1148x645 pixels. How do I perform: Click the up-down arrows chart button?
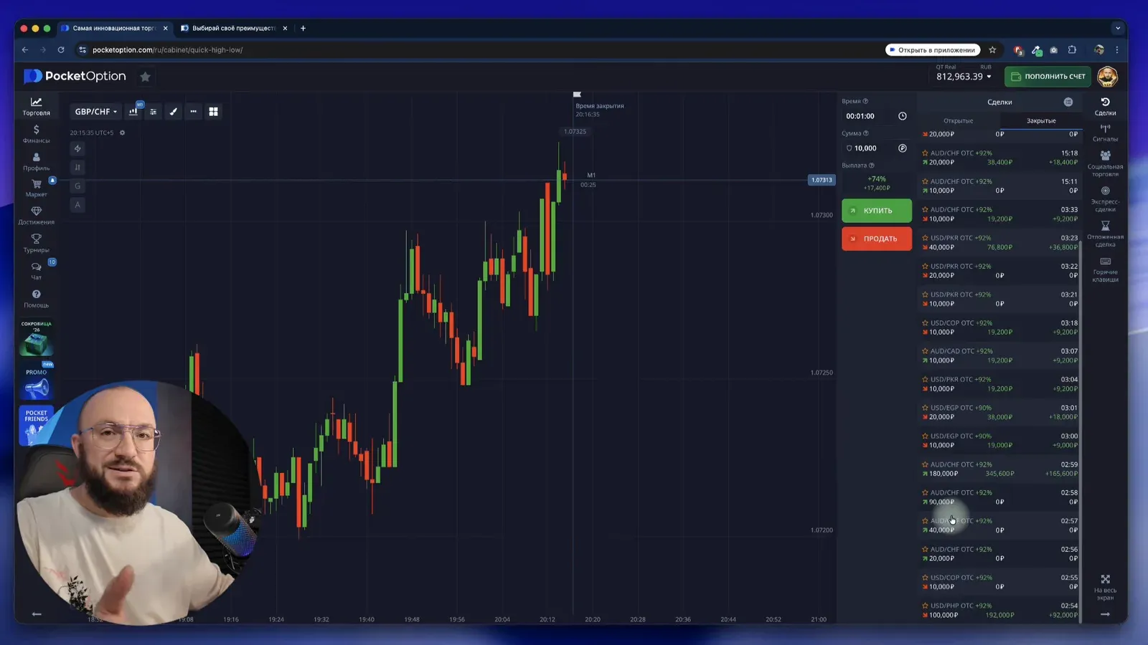pyautogui.click(x=77, y=167)
